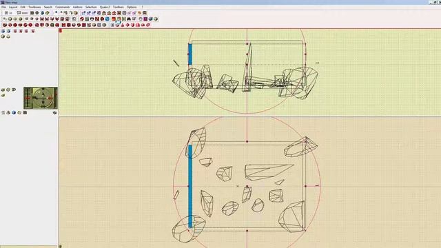Click the red X square icon in first toolbar row
This screenshot has height=248, width=441.
click(119, 13)
